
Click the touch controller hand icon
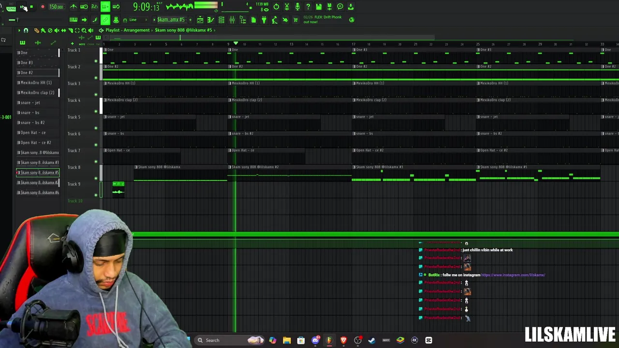coord(285,20)
